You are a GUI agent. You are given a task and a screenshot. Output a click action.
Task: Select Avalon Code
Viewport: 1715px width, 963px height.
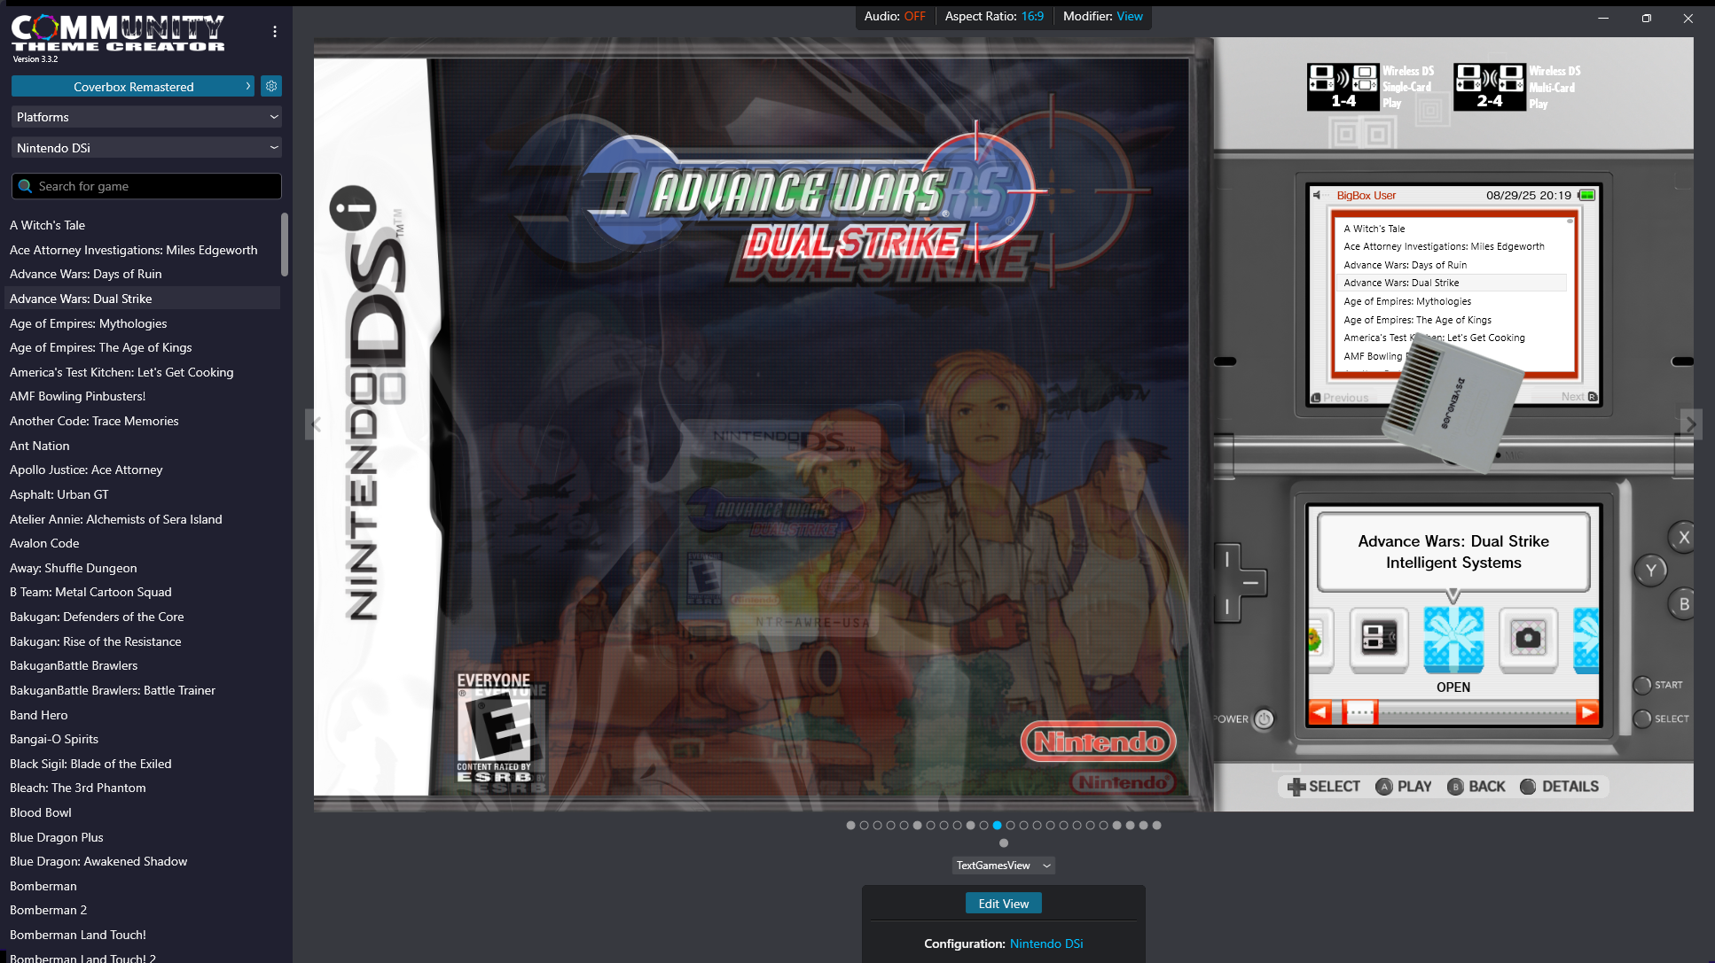(x=142, y=543)
